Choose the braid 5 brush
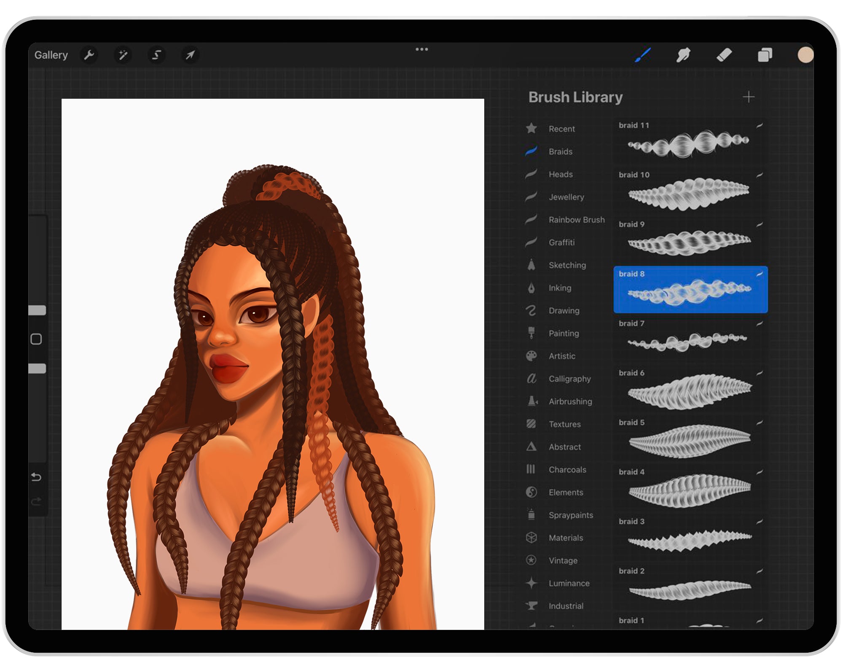Viewport: 843px width, 670px height. point(690,439)
